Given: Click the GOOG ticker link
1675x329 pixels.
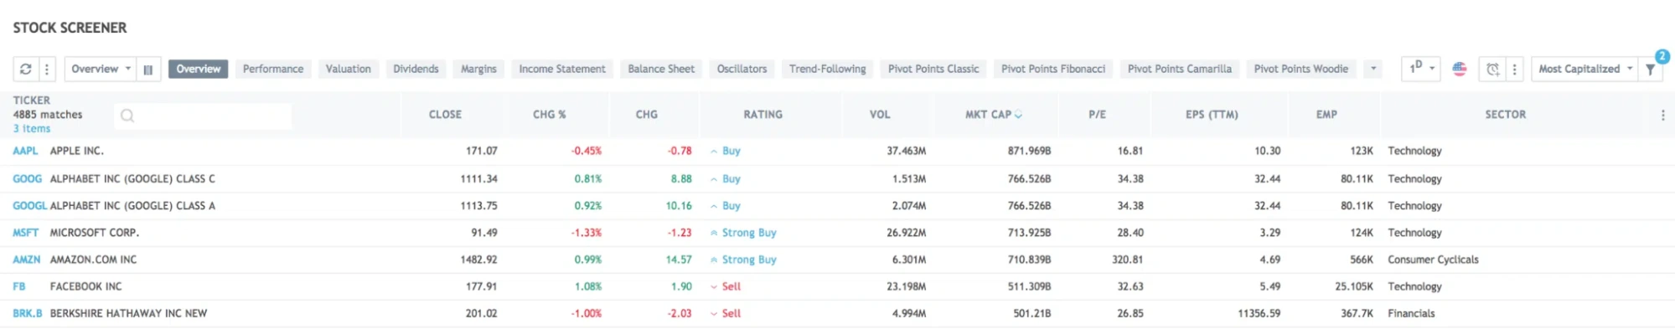Looking at the screenshot, I should pos(27,179).
